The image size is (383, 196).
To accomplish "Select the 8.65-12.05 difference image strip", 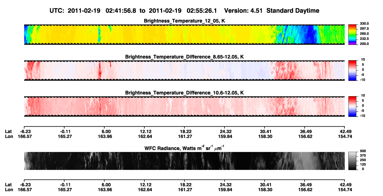I will click(184, 71).
